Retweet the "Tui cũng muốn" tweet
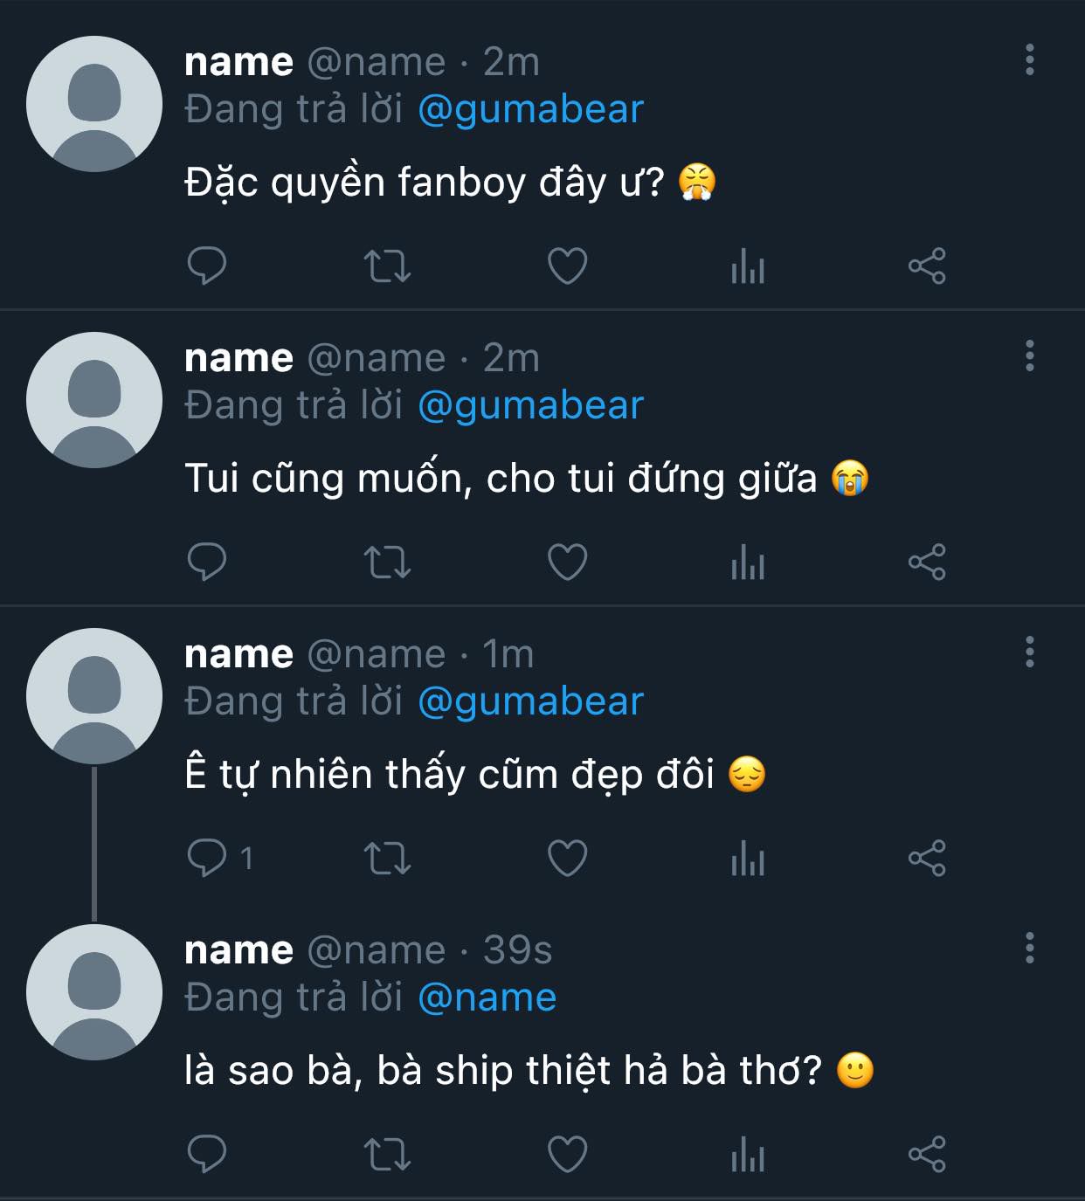Viewport: 1085px width, 1201px height. 387,562
